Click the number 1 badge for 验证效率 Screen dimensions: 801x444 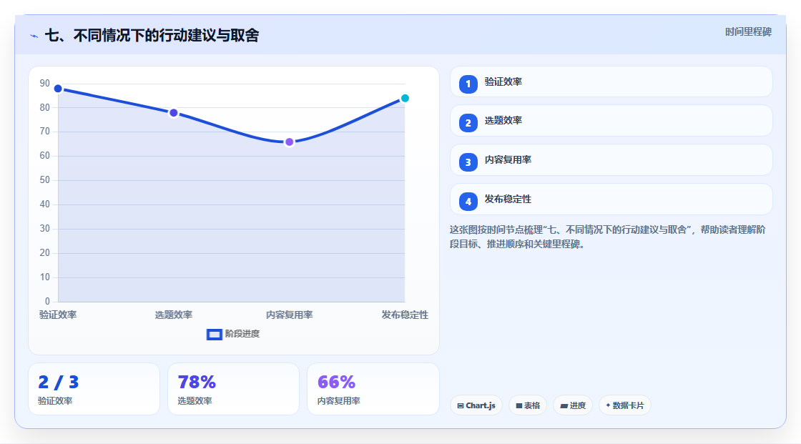click(x=468, y=84)
